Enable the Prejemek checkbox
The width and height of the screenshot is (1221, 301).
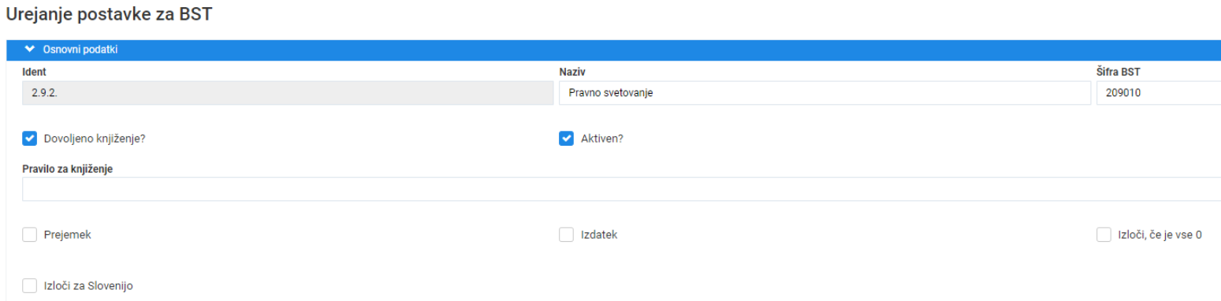point(30,235)
